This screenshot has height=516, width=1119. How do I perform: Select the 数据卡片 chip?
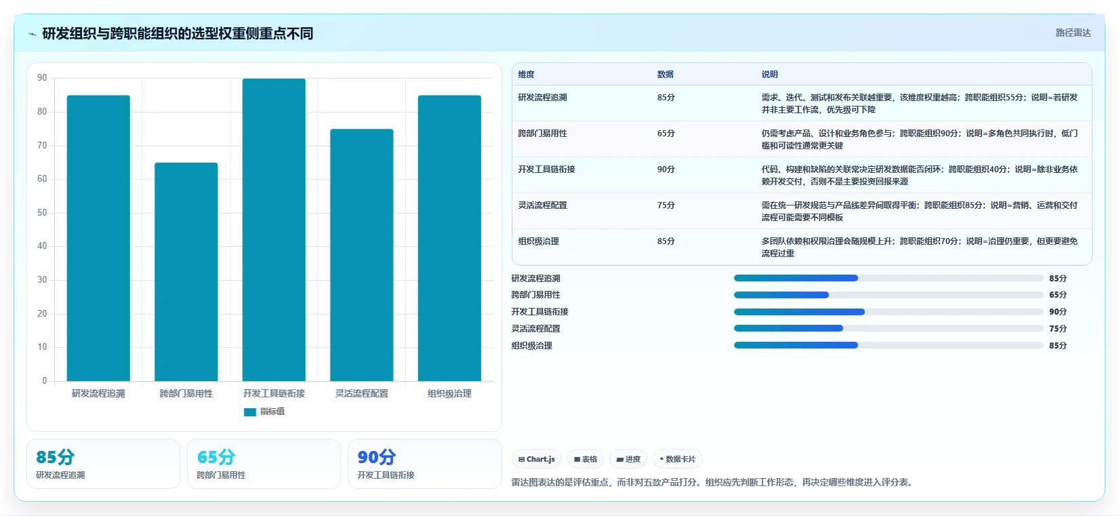click(678, 459)
